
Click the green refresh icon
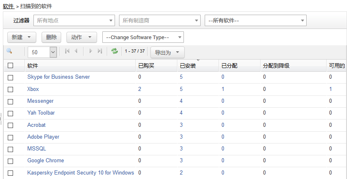[115, 51]
